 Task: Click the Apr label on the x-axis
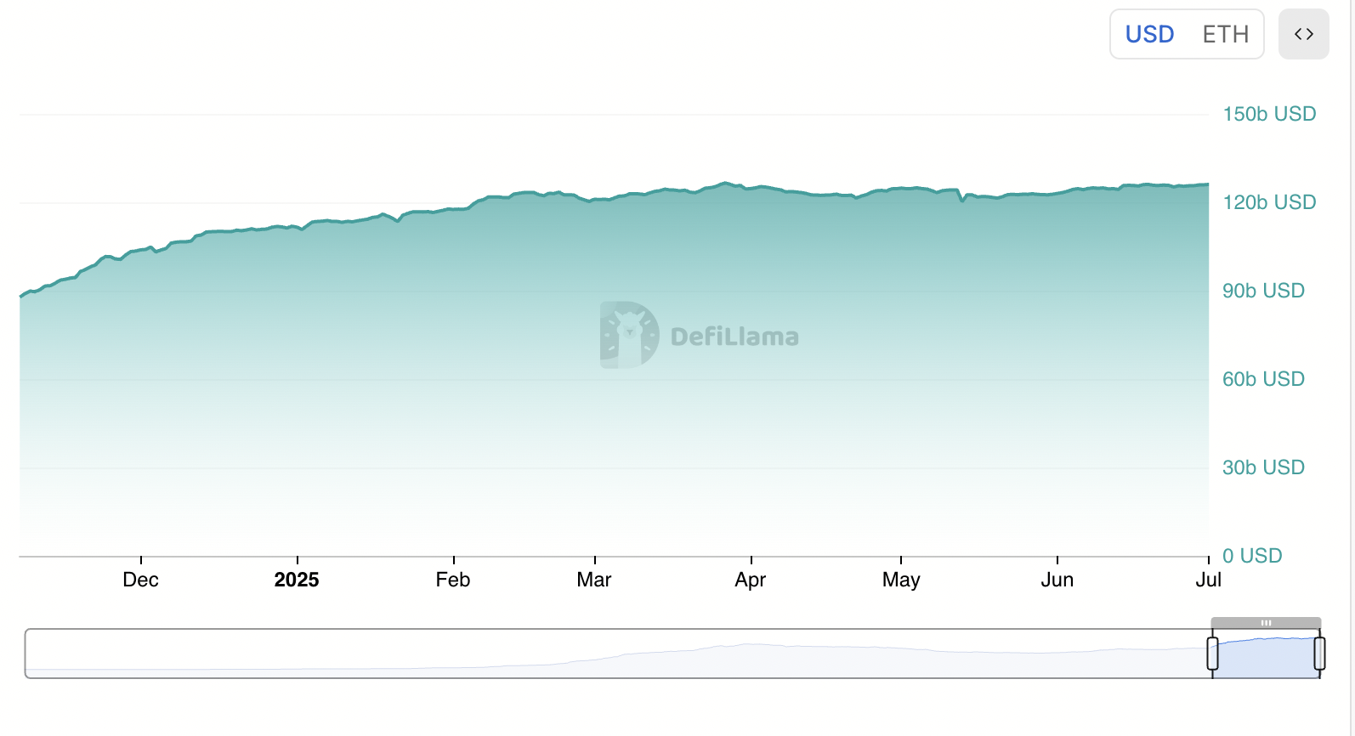coord(750,580)
